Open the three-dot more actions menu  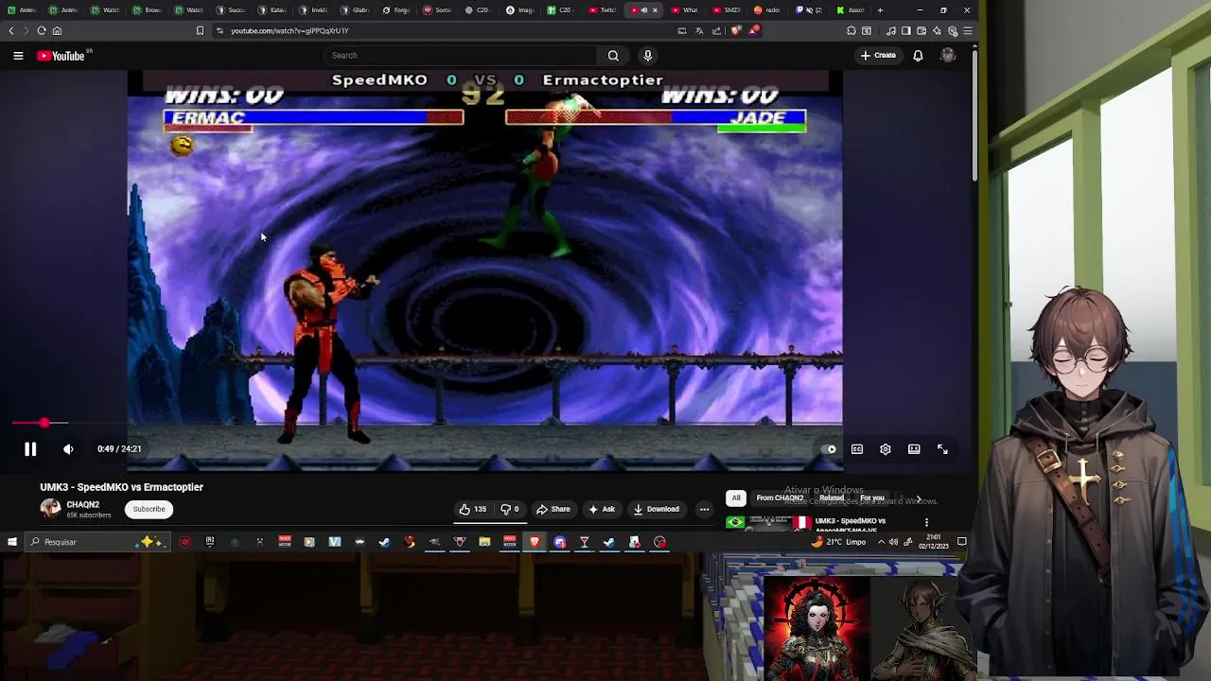point(704,509)
